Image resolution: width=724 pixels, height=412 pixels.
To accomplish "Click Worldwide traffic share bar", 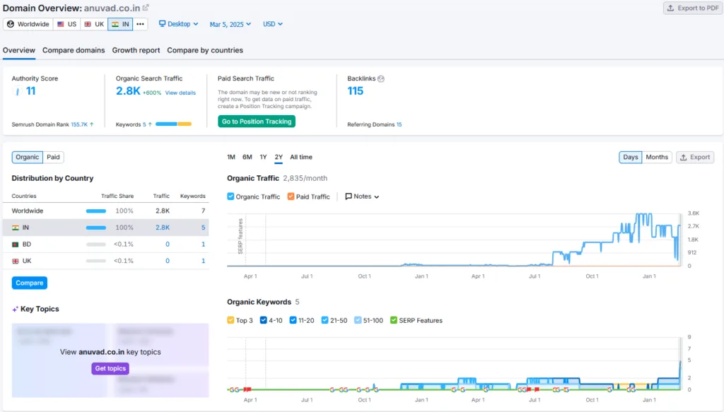I will (x=96, y=211).
